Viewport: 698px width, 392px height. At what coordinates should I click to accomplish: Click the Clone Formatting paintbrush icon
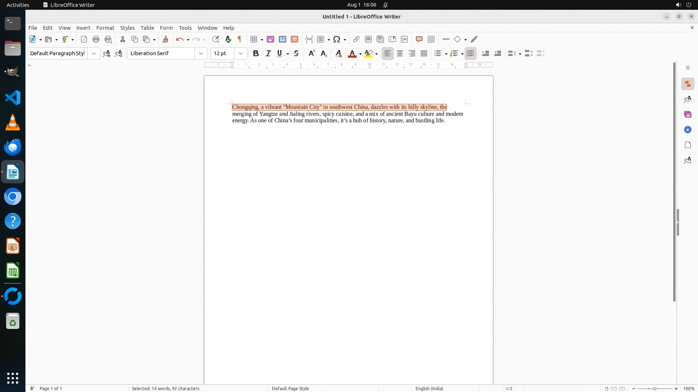pos(165,39)
